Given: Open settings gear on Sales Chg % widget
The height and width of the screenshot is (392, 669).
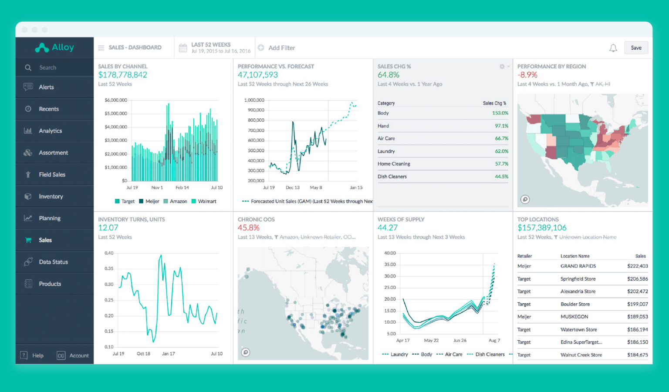Looking at the screenshot, I should click(502, 67).
